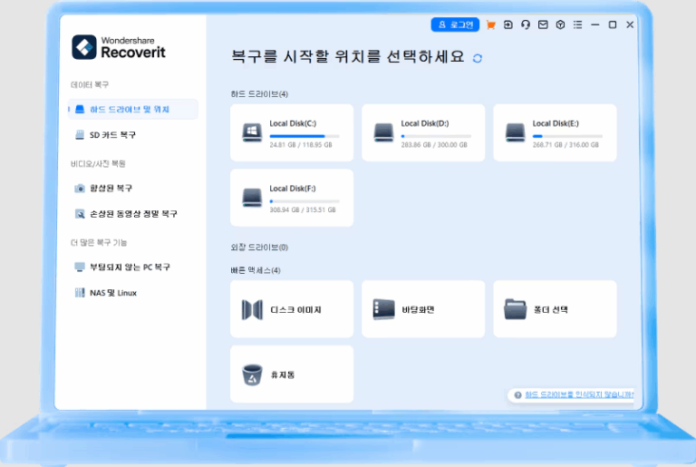The image size is (696, 467).
Task: Open the 하드 드라이브를 인식하지 않습니까 help link
Action: (x=579, y=394)
